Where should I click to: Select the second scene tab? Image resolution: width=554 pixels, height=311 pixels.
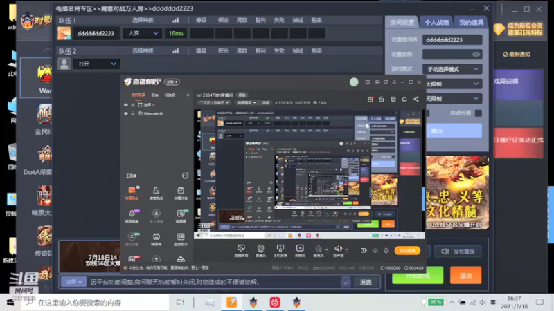(x=154, y=95)
